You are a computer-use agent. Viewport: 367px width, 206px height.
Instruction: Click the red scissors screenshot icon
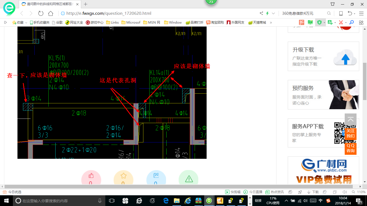click(x=341, y=23)
